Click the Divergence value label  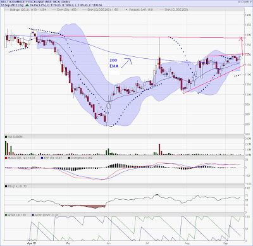[x=82, y=157]
